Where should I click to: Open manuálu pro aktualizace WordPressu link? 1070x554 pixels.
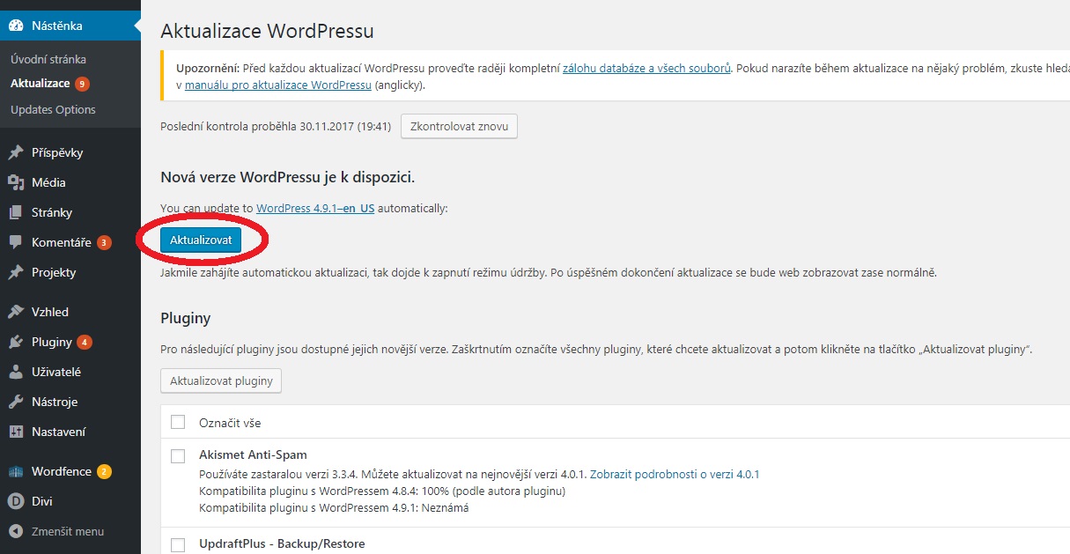[x=278, y=85]
